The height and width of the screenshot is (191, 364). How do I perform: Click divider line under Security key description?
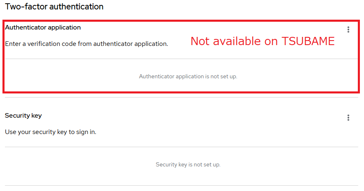click(181, 147)
